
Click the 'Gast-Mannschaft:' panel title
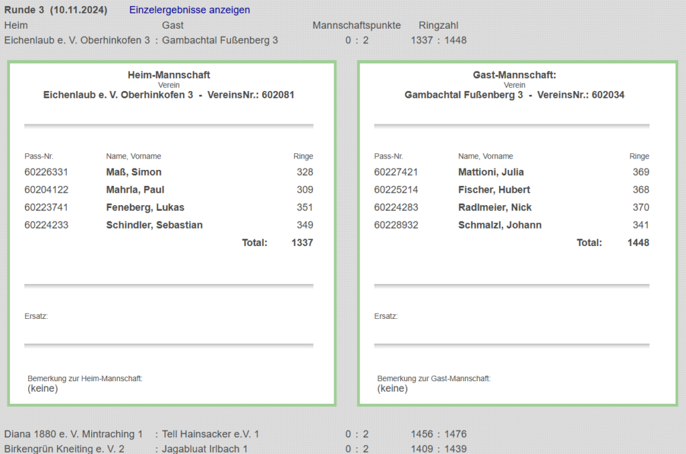tap(514, 75)
